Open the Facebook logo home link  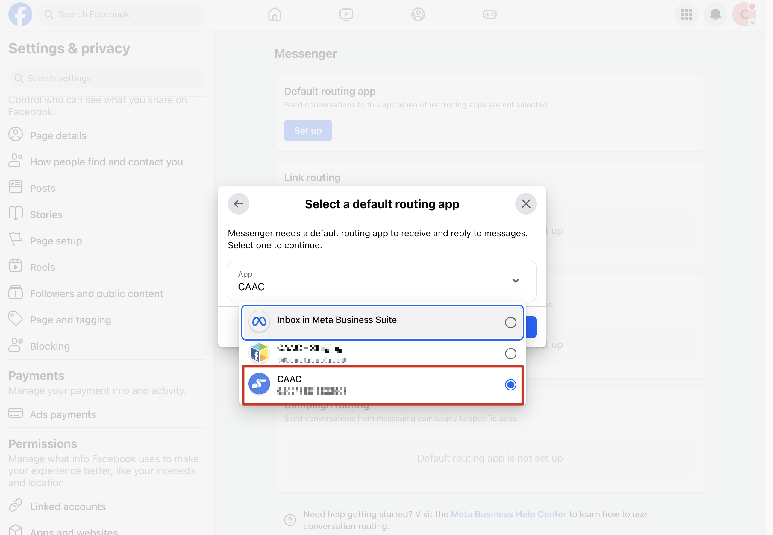coord(20,14)
